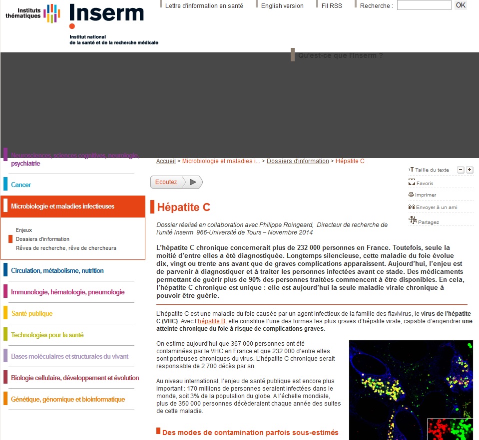Click the Imprimer printer icon
This screenshot has height=440, width=479.
tap(411, 195)
